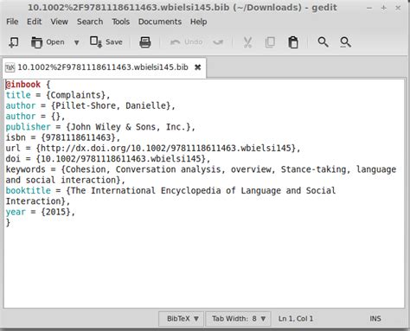Print the document using printer icon
The height and width of the screenshot is (331, 410).
pyautogui.click(x=145, y=42)
